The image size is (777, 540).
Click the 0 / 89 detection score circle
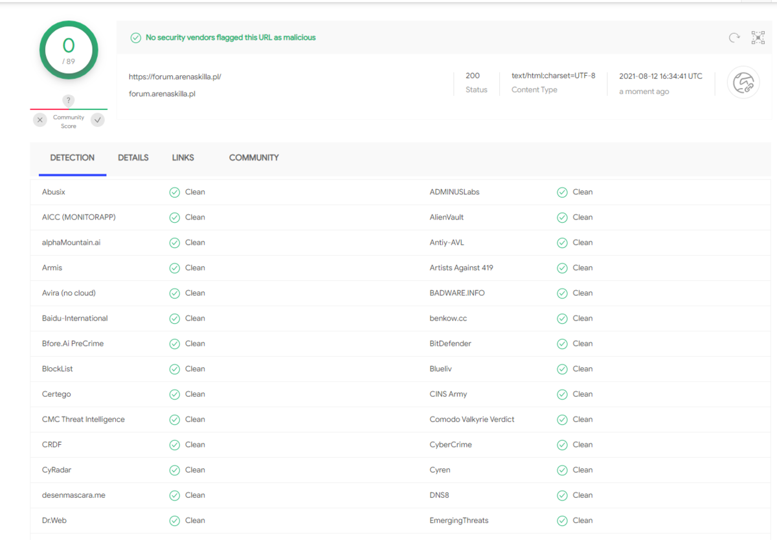click(x=69, y=51)
